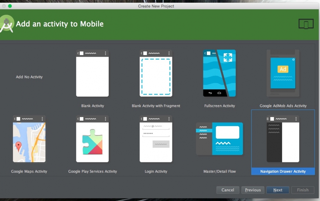Proceed with the Next button
This screenshot has width=320, height=201.
(x=278, y=190)
